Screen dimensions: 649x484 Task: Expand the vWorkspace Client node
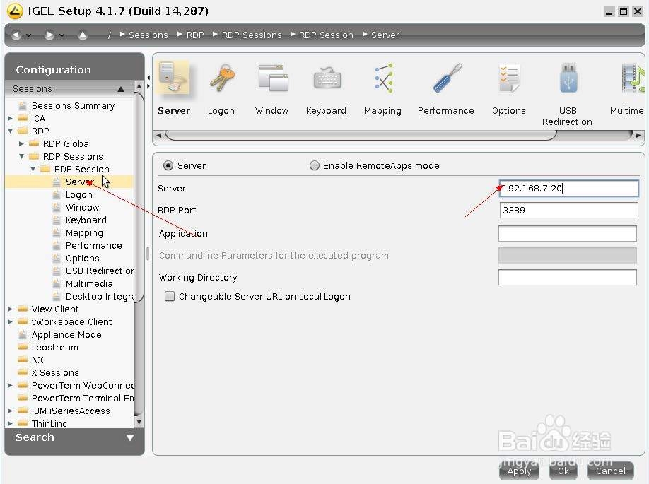11,321
